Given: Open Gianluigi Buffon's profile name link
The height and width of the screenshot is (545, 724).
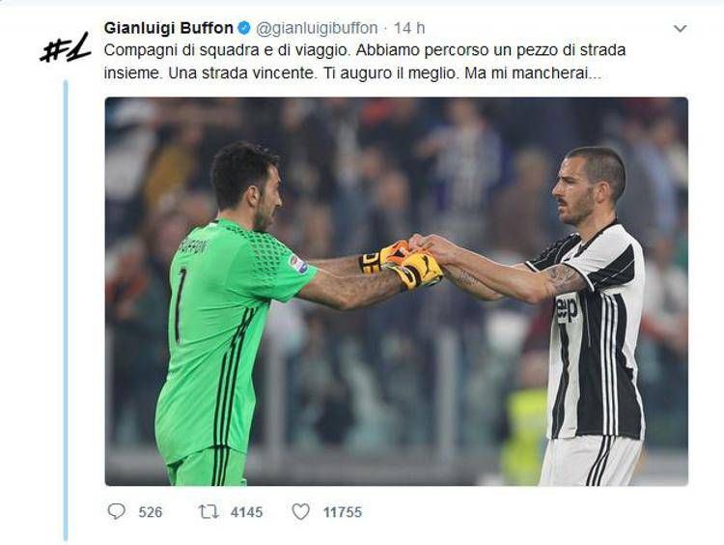Looking at the screenshot, I should point(169,28).
